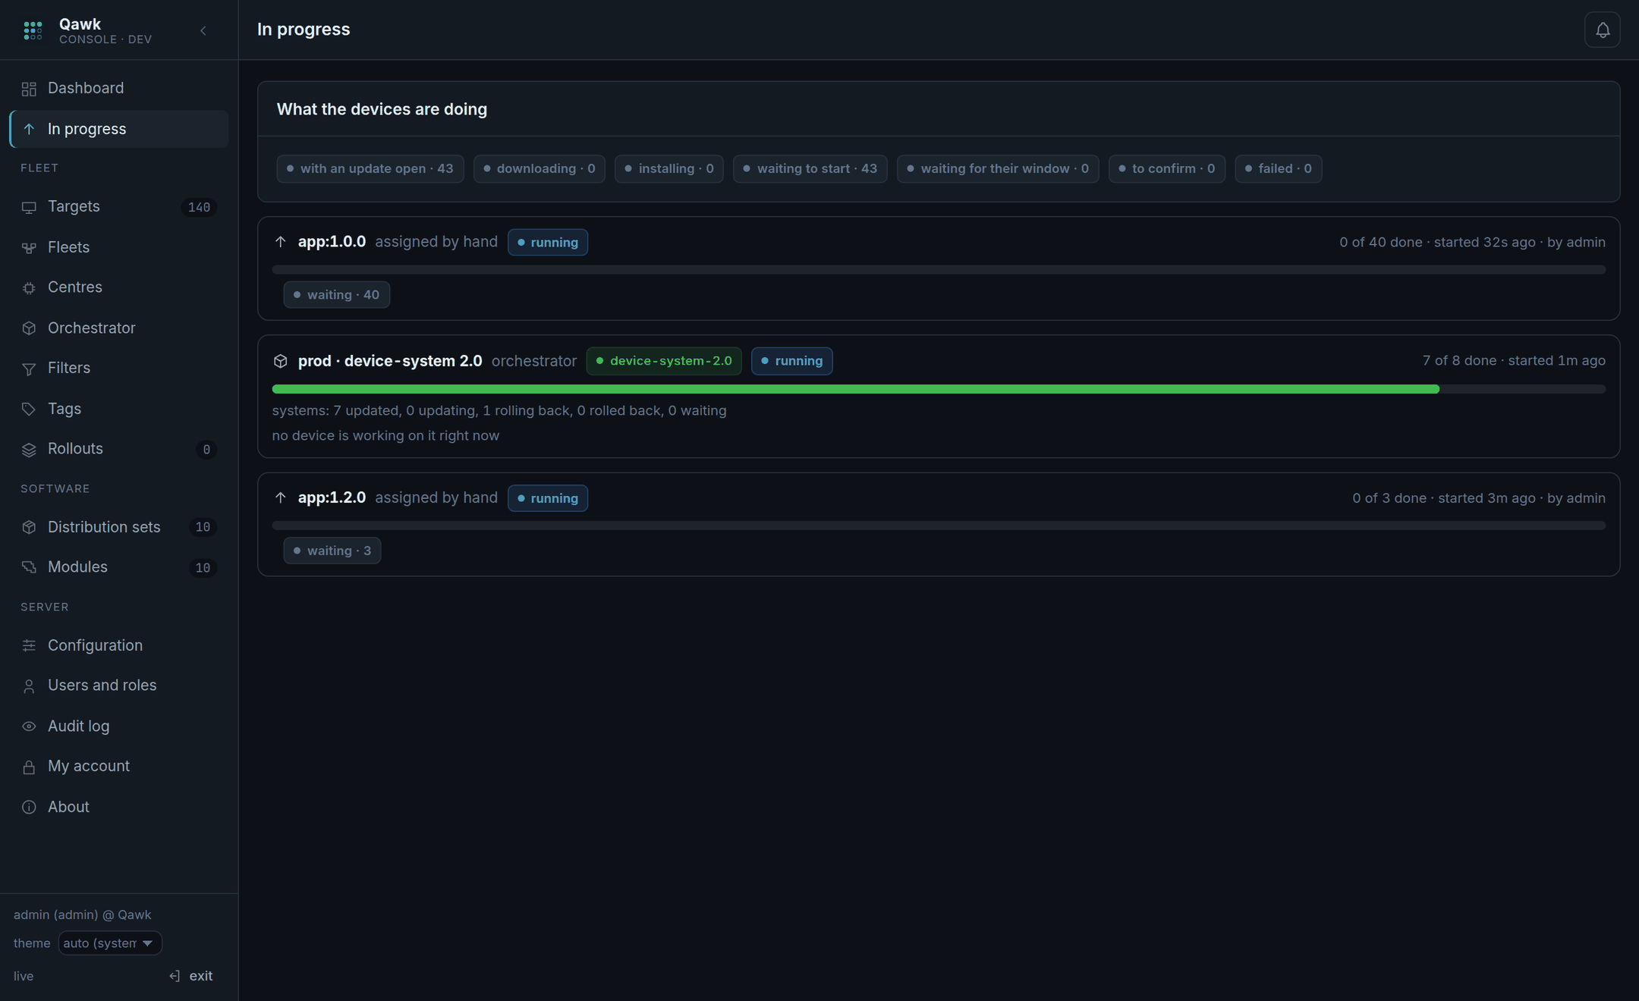Collapse the sidebar with the chevron
The image size is (1639, 1001).
pos(203,30)
